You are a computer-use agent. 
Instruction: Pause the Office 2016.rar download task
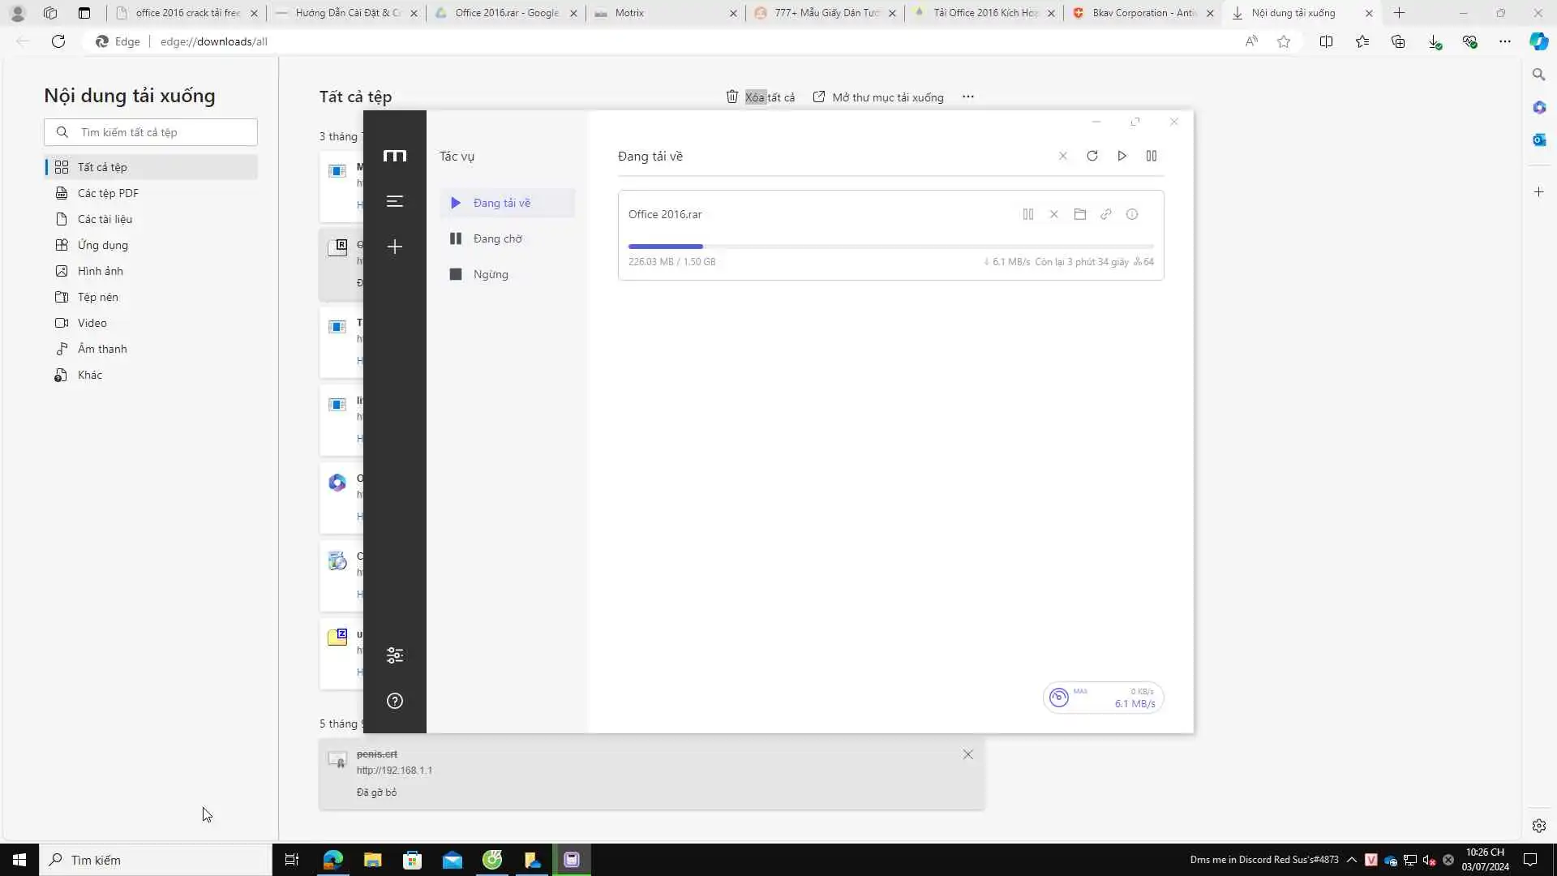(1027, 214)
